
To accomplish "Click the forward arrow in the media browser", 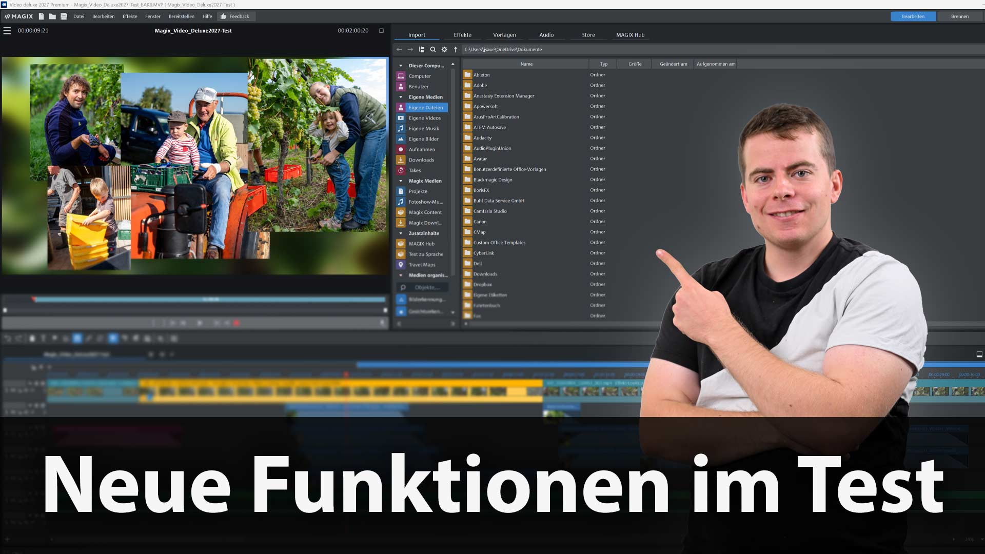I will 410,50.
